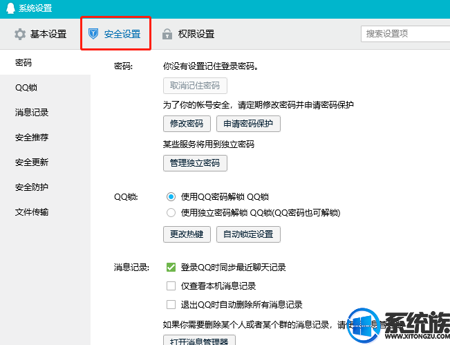Enable 退出QQ时自动删除所有消息记录 checkbox
Image resolution: width=450 pixels, height=345 pixels.
171,304
